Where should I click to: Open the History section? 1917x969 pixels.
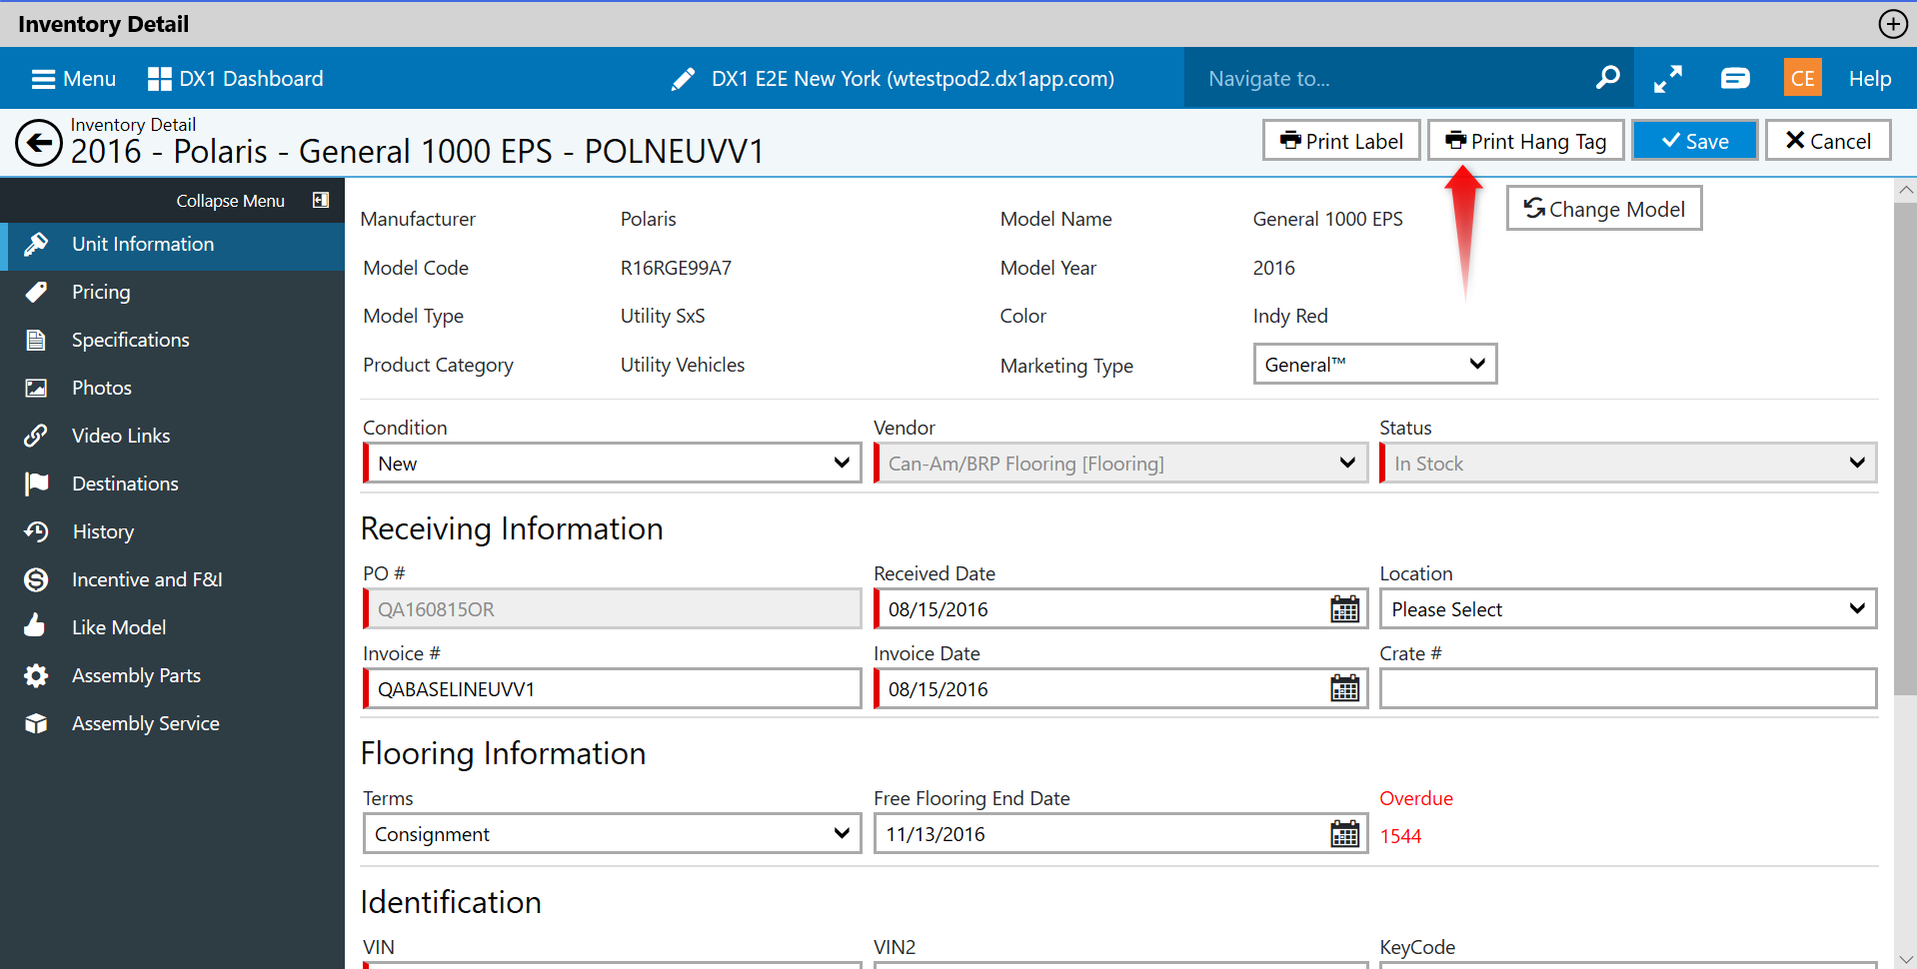point(172,532)
